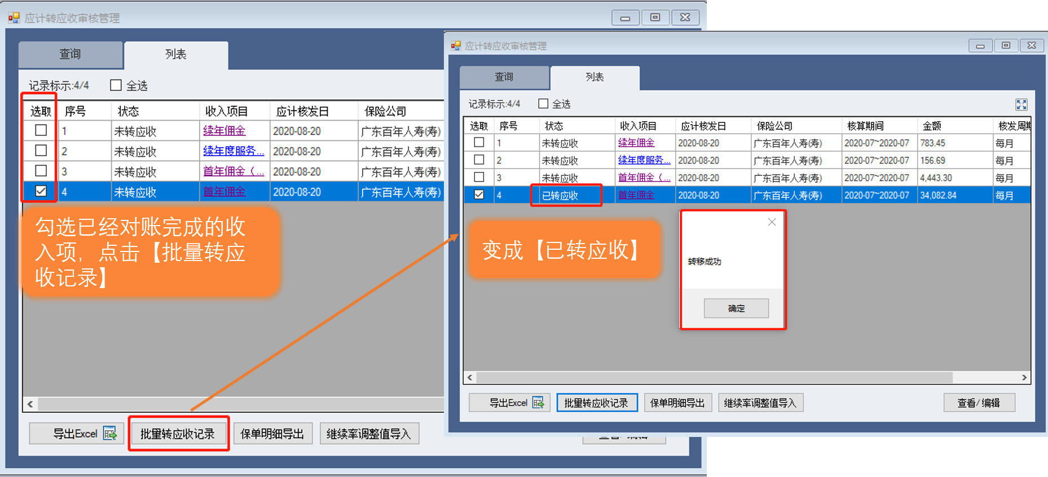Image resolution: width=1048 pixels, height=477 pixels.
Task: Check the 全选 box in left window
Action: pyautogui.click(x=116, y=85)
